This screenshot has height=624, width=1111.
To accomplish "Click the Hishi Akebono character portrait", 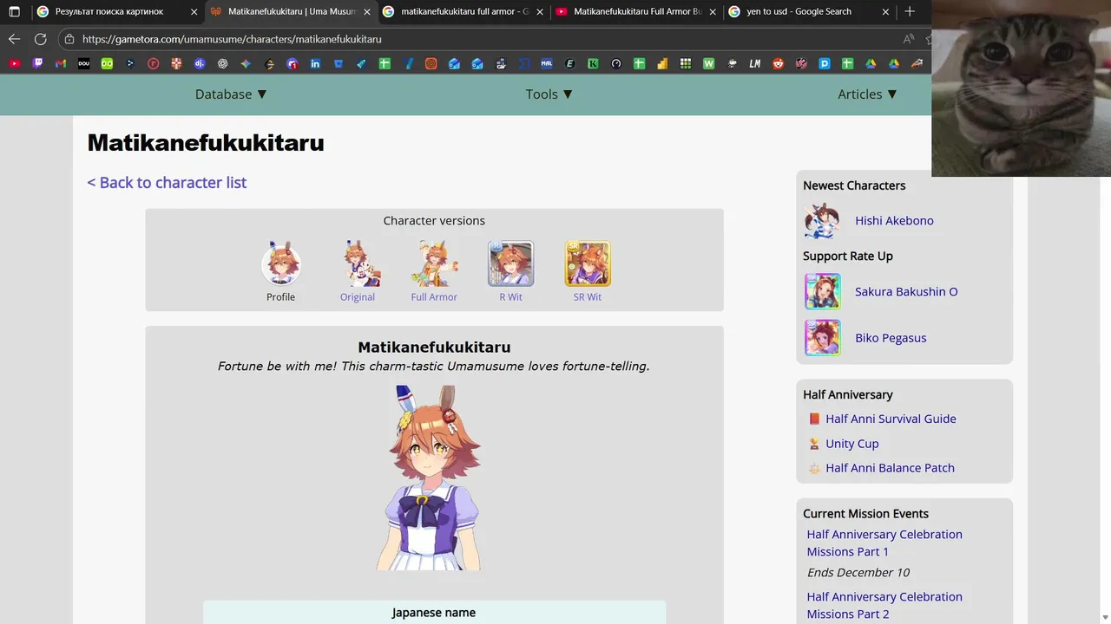I will tap(822, 220).
